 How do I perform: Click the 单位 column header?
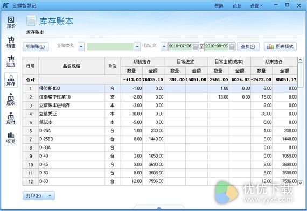click(113, 66)
